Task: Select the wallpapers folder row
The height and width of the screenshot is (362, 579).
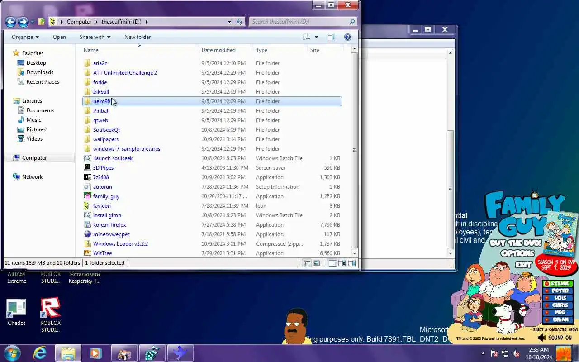Action: coord(212,139)
